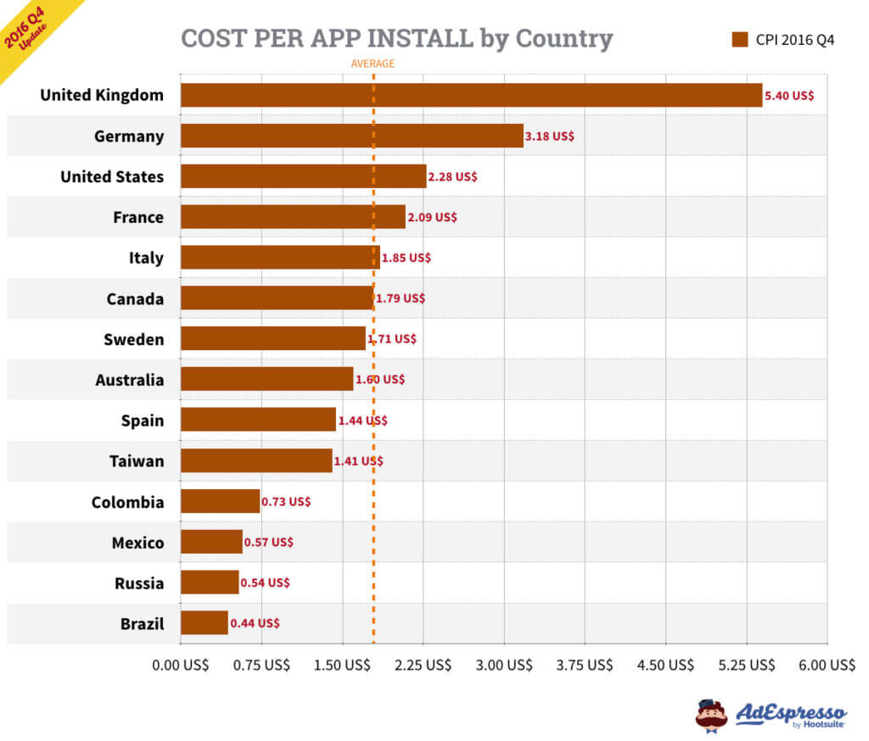869x741 pixels.
Task: Click the Taiwan country label
Action: coord(136,461)
